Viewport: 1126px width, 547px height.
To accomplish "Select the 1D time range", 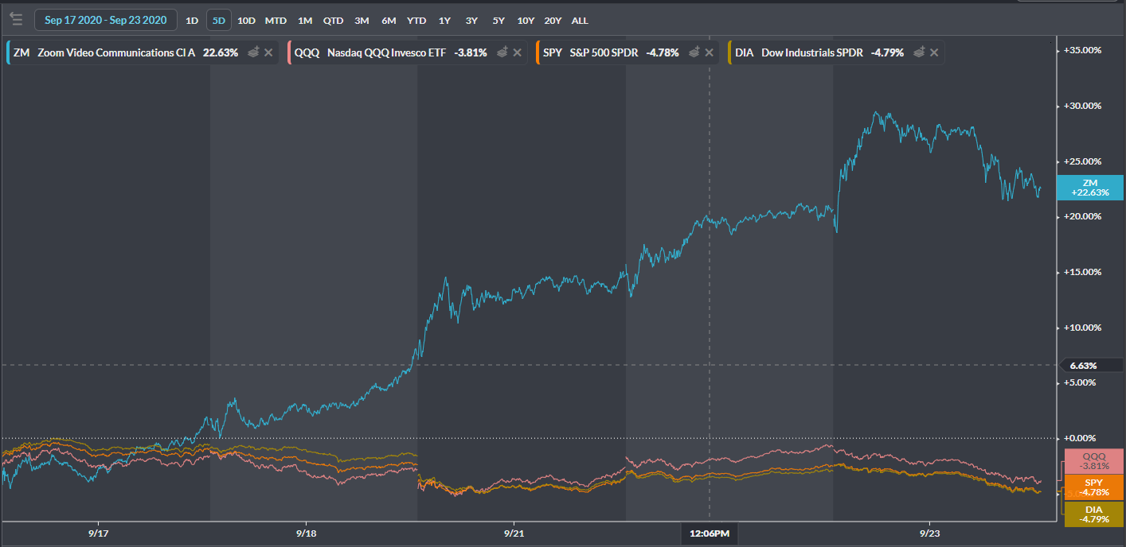I will click(192, 21).
